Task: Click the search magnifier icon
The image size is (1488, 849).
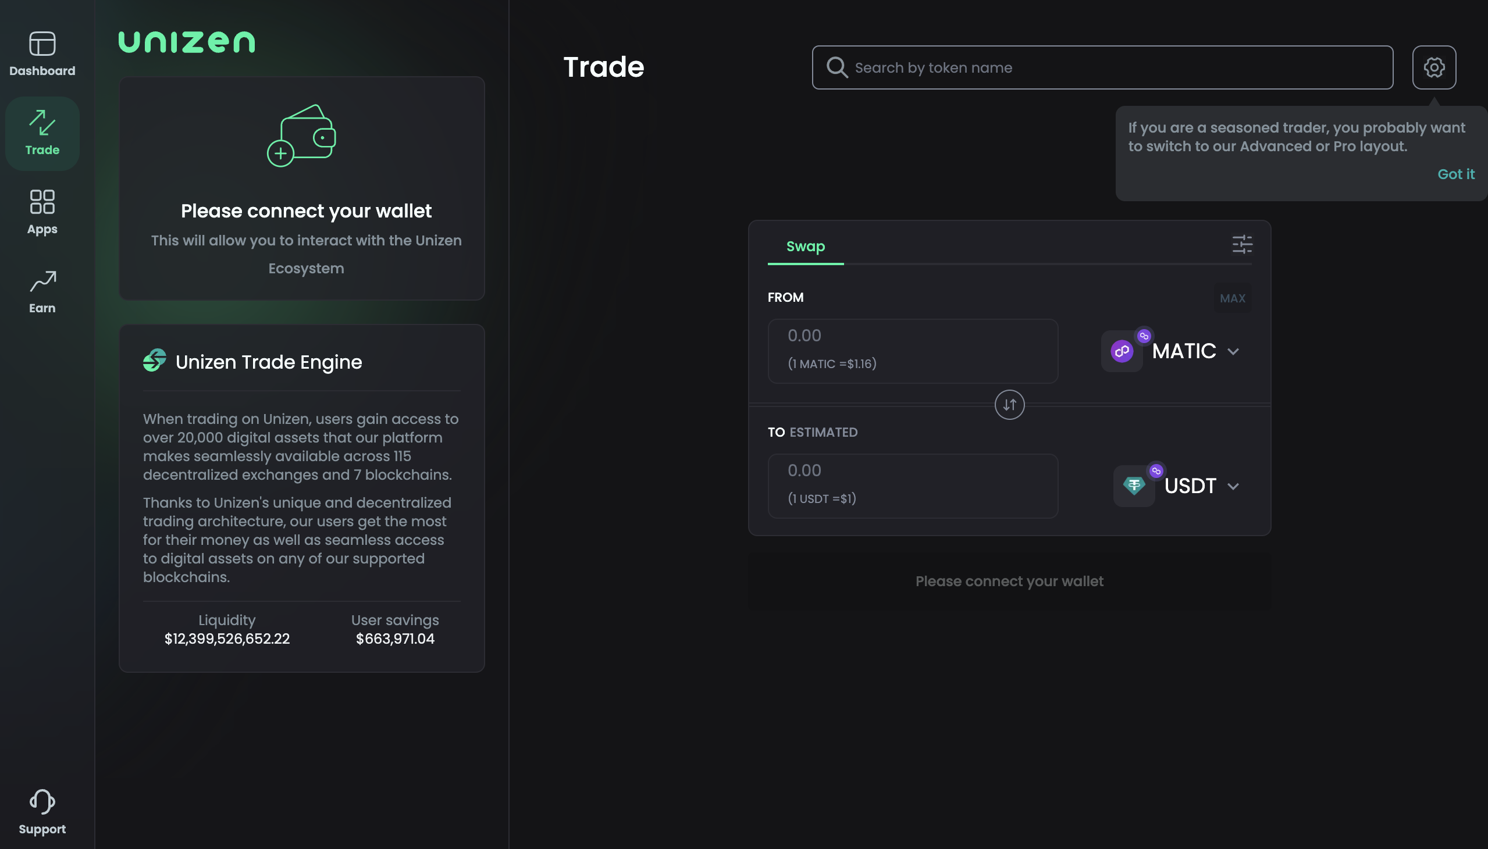Action: (x=837, y=67)
